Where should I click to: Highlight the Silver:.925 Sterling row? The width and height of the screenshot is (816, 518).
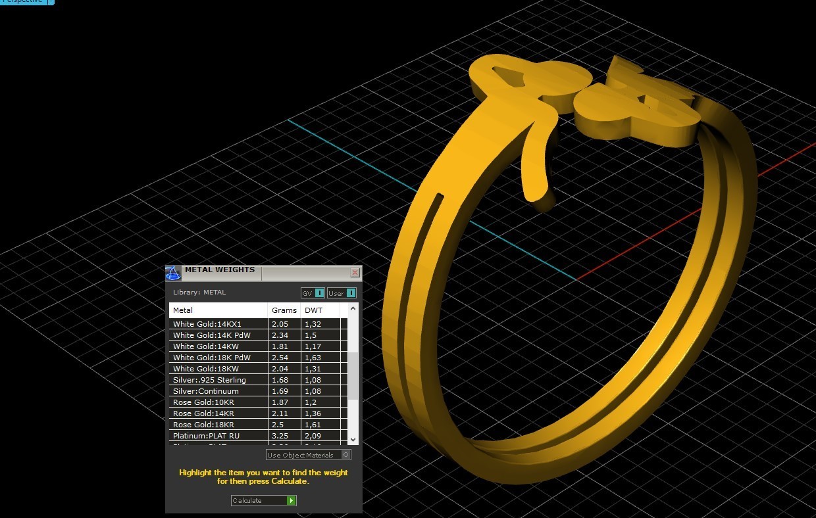coord(217,380)
